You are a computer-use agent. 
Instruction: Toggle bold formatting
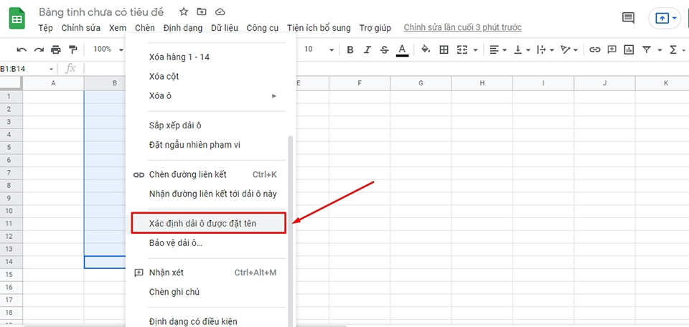[x=350, y=49]
